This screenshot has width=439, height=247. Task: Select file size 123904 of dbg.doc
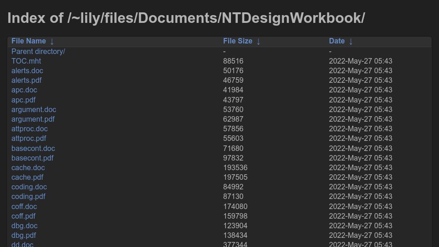pos(235,226)
